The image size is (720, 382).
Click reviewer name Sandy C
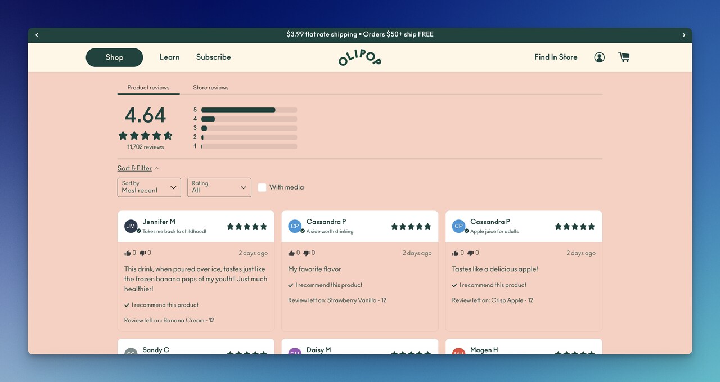156,350
